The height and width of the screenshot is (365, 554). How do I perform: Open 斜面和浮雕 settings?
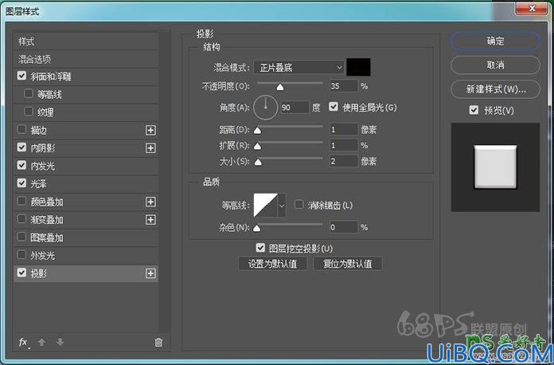click(51, 77)
